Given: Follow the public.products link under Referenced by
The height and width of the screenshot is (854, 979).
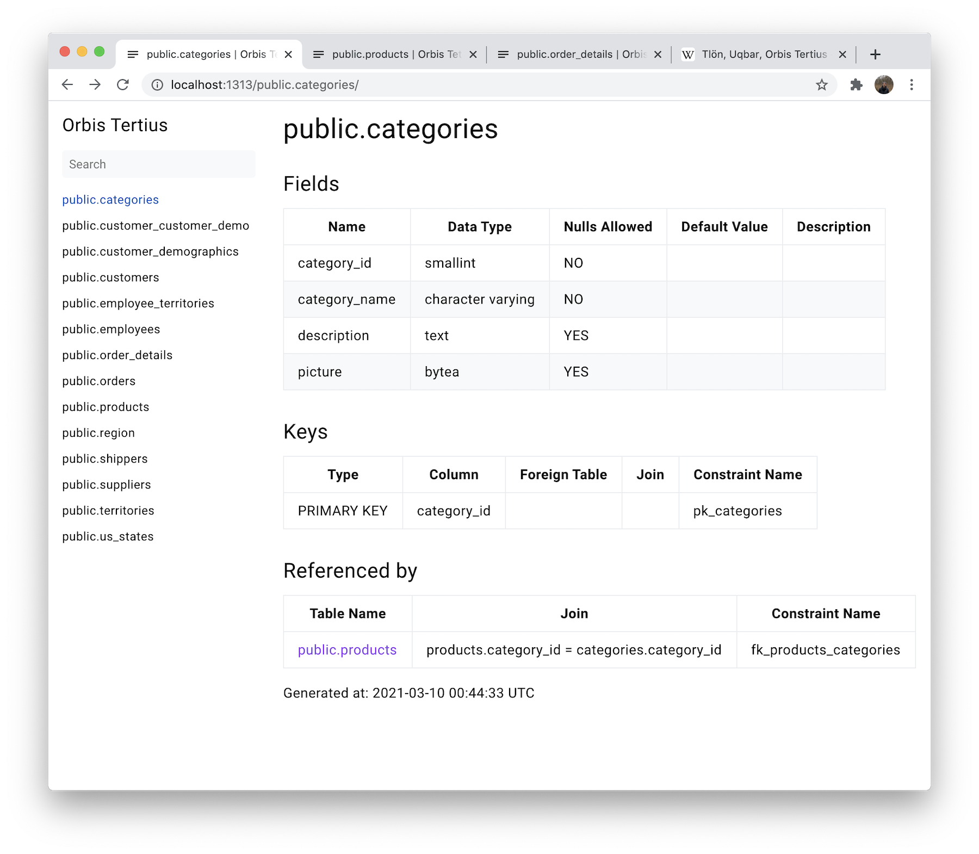Looking at the screenshot, I should 347,649.
